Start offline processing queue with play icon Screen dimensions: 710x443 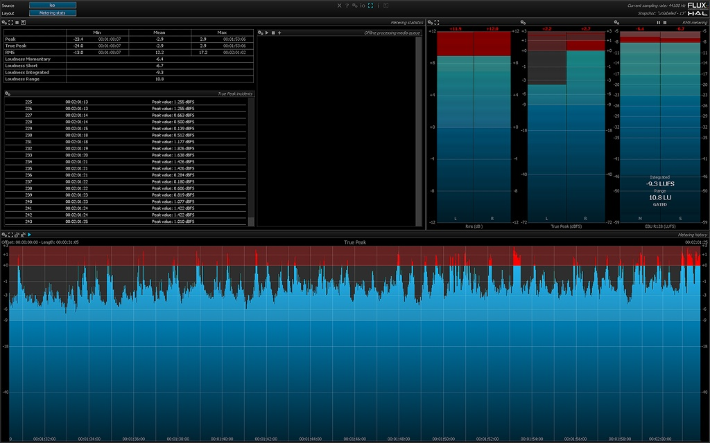267,33
